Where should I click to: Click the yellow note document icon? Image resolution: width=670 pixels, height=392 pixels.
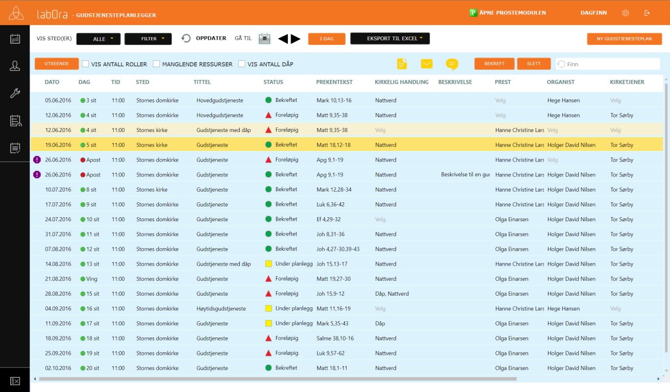tap(402, 64)
